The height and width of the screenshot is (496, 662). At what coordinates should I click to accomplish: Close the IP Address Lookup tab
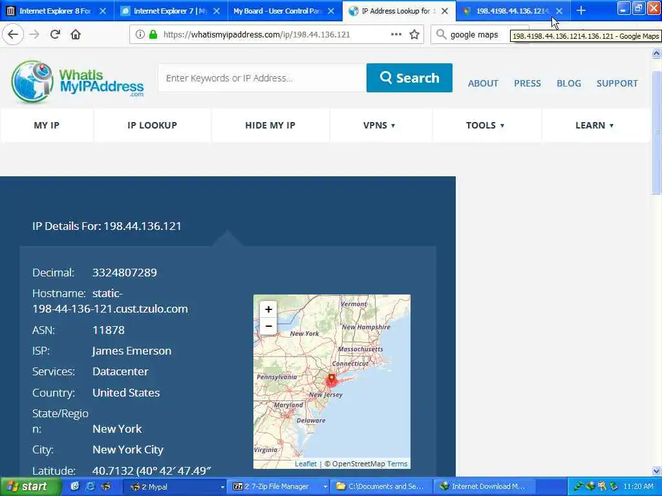tap(445, 11)
